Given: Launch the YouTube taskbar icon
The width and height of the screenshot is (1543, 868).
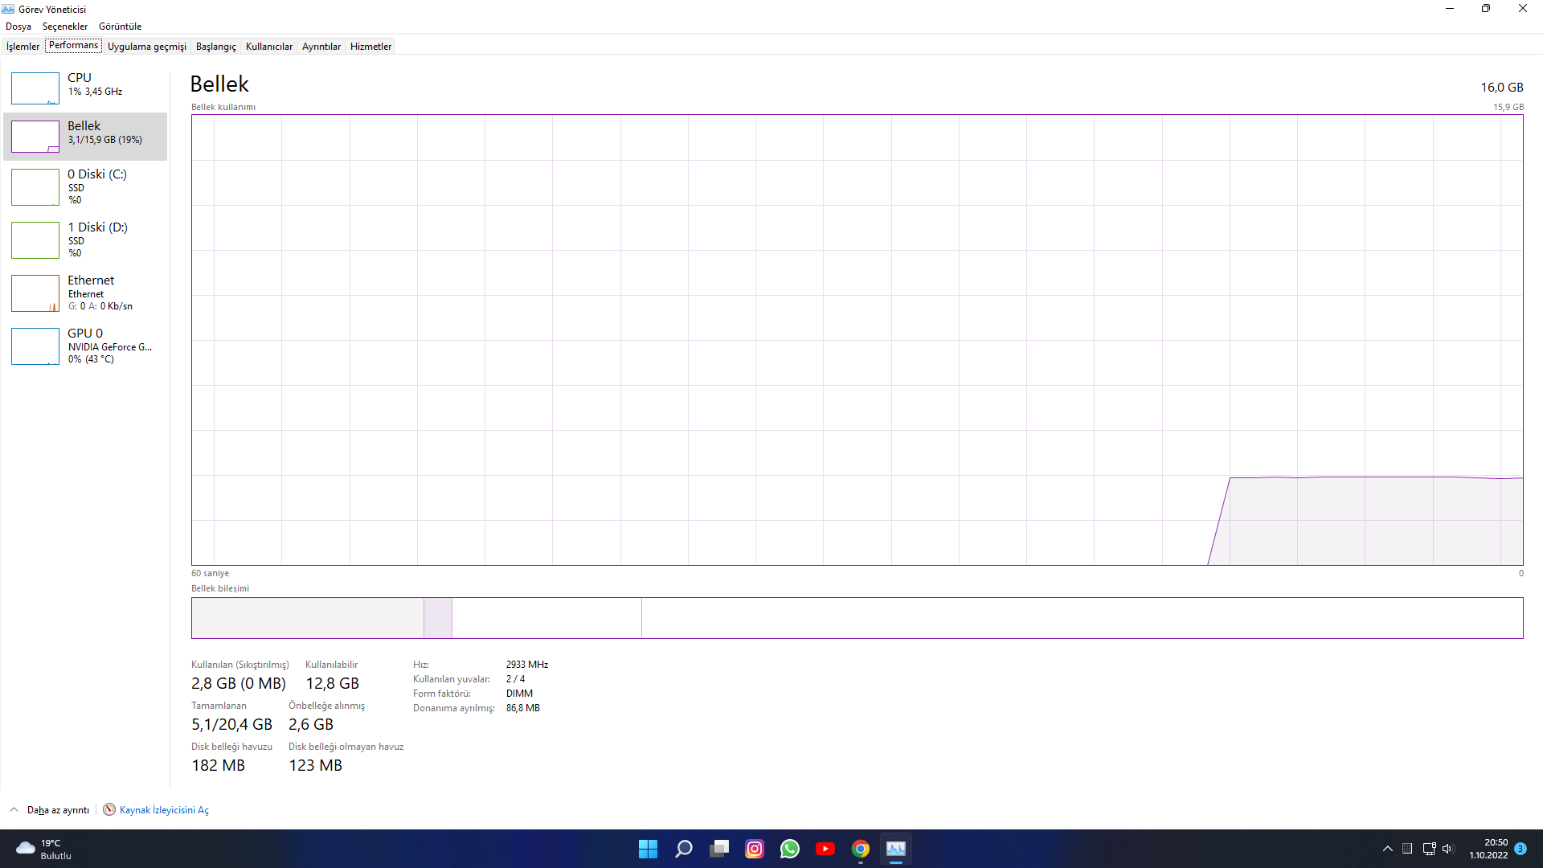Looking at the screenshot, I should pos(825,849).
